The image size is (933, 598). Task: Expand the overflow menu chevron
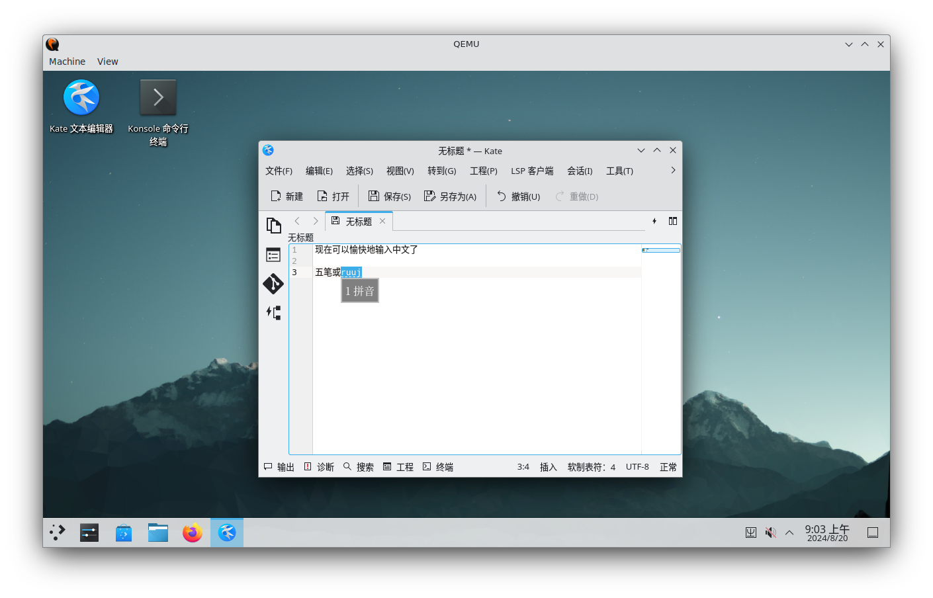(x=672, y=170)
